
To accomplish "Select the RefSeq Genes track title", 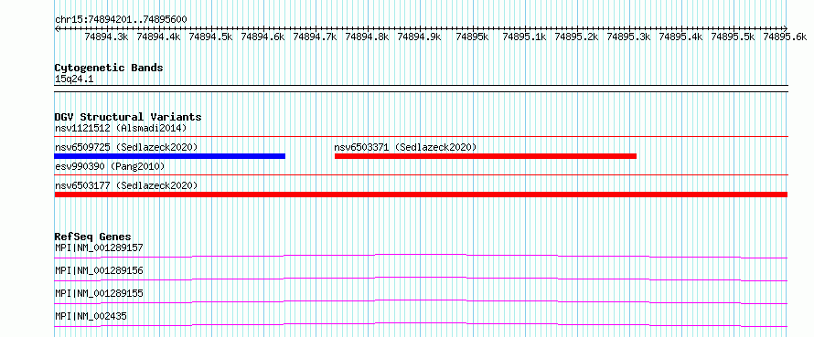I will (93, 237).
